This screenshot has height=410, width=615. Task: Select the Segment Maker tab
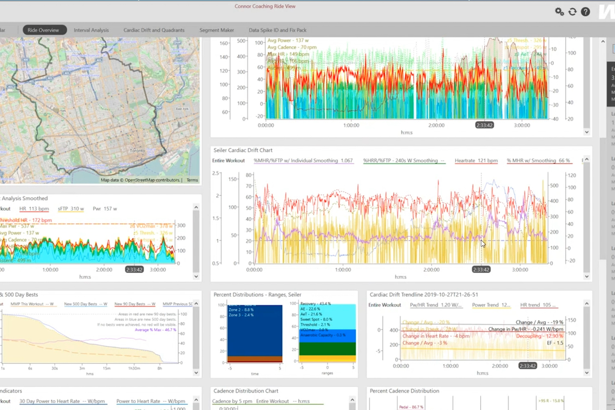[x=216, y=30]
